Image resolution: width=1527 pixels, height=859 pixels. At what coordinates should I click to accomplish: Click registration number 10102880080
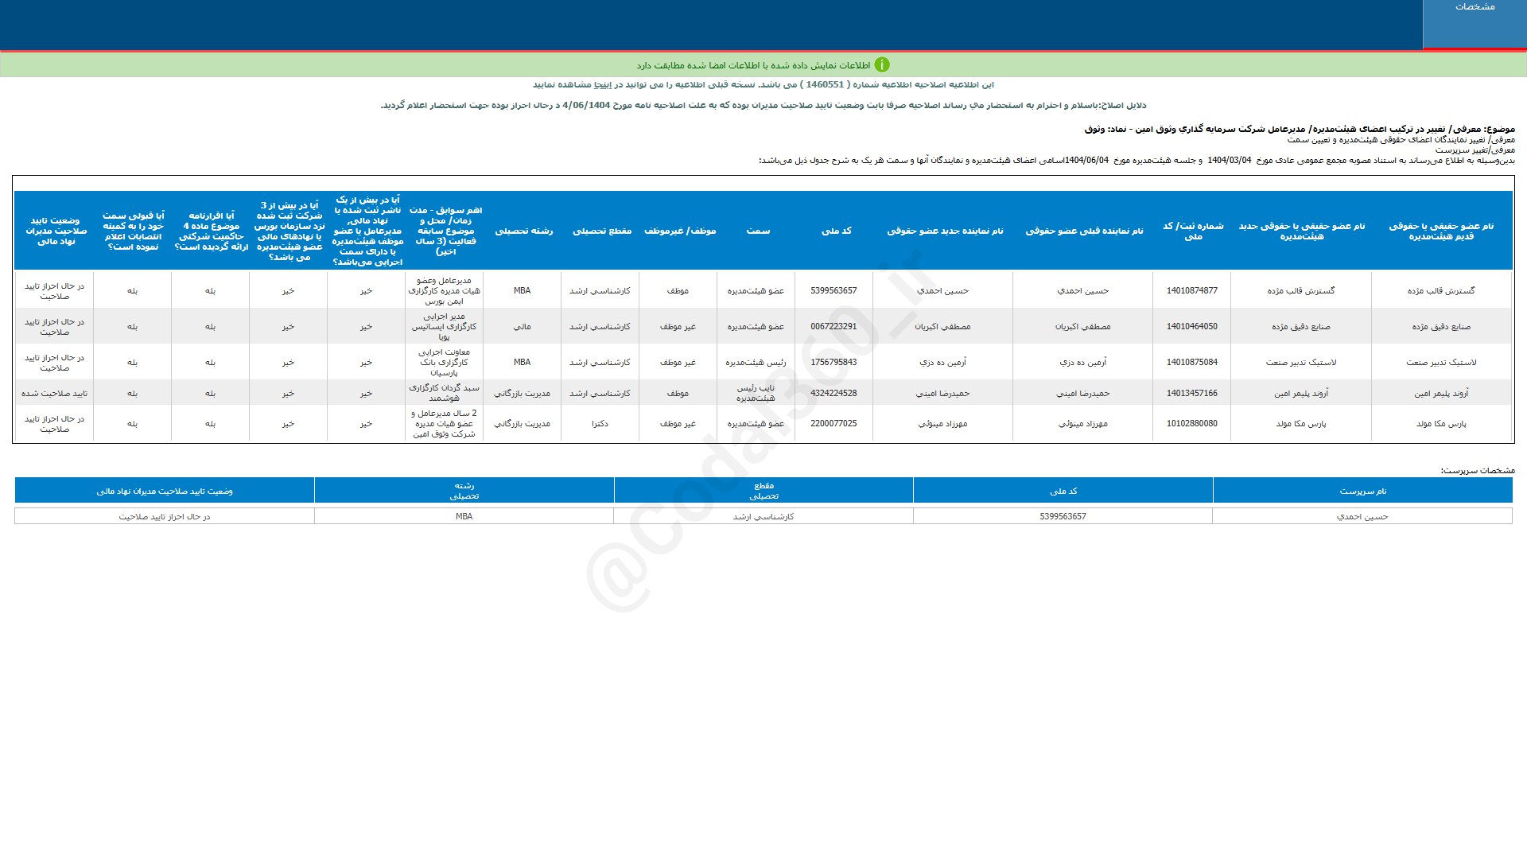pos(1191,424)
